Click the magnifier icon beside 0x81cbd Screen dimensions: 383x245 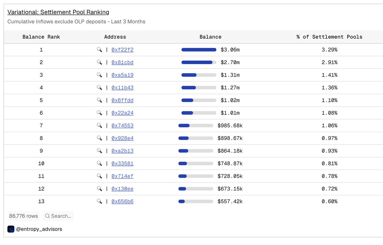pyautogui.click(x=99, y=63)
